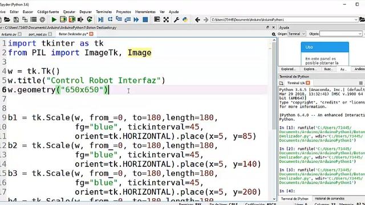Screen dimensions: 365x205
Task: Switch to the Busc... pane tab
Action: 328,69
